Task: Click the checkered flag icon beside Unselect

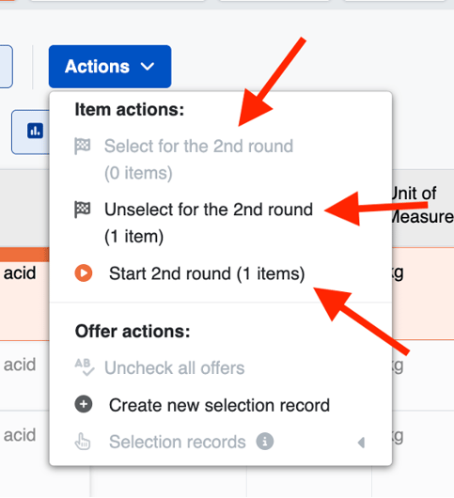Action: click(x=83, y=210)
